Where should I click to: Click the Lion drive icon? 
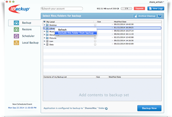pyautogui.click(x=47, y=41)
